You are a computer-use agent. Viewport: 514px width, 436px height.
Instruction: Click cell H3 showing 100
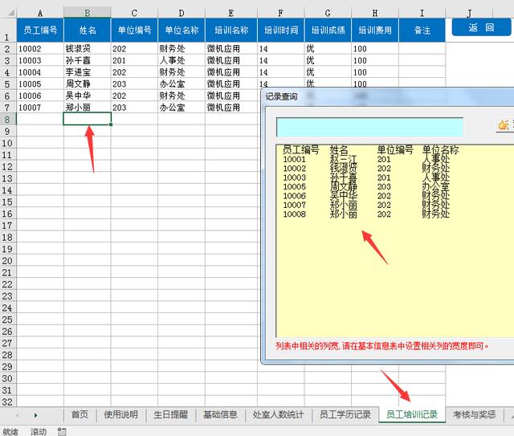click(375, 60)
